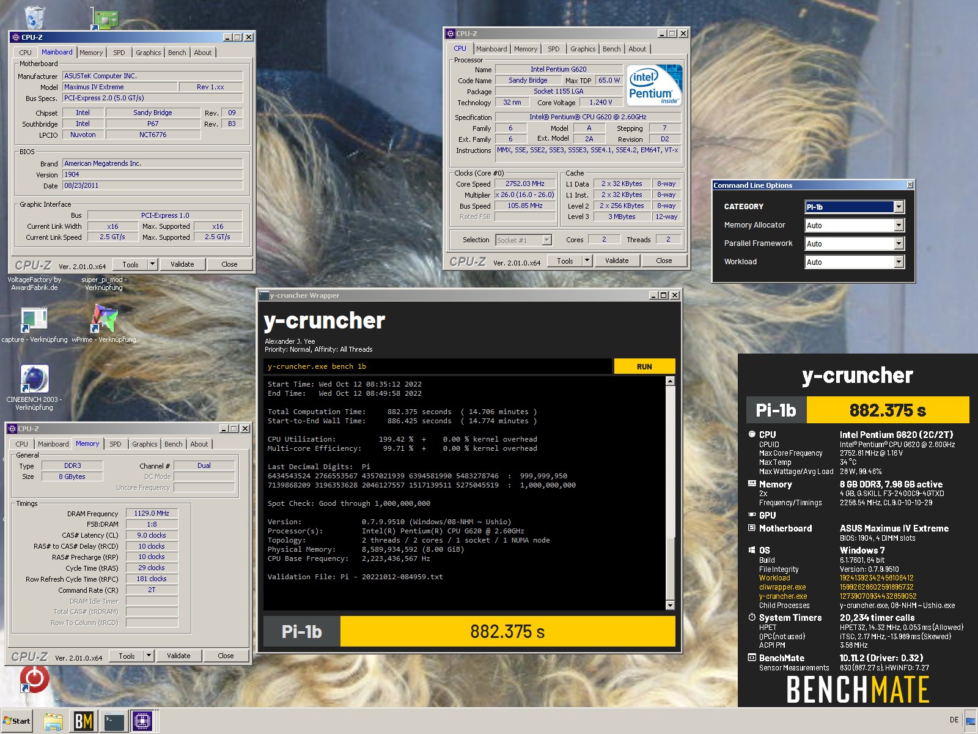978x734 pixels.
Task: Launch the wPrime shortcut icon
Action: pos(103,319)
